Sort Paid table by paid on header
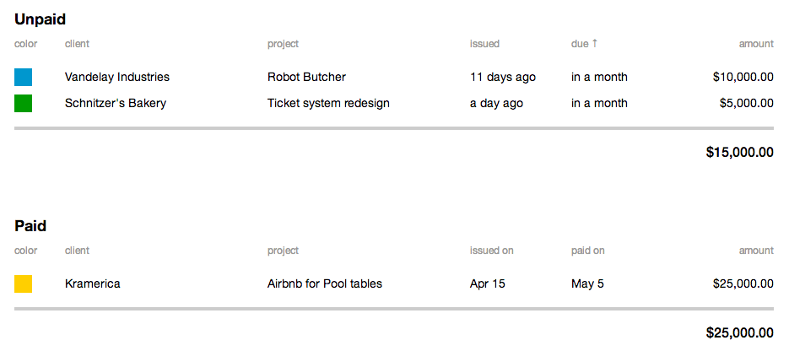 [587, 251]
